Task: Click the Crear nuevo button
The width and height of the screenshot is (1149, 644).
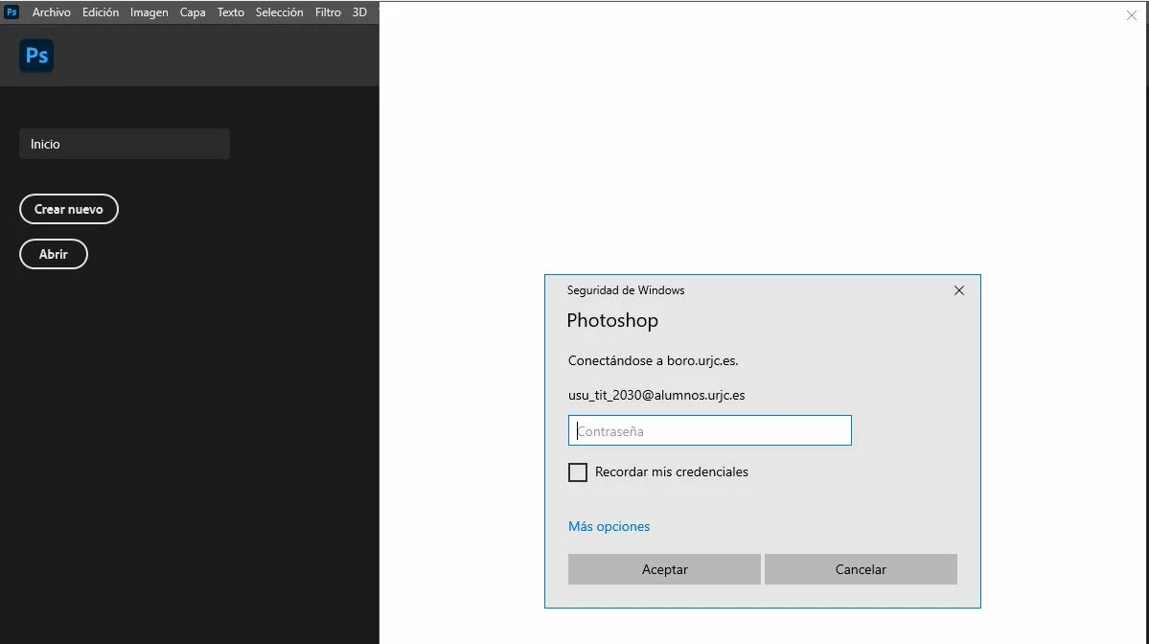Action: point(69,210)
